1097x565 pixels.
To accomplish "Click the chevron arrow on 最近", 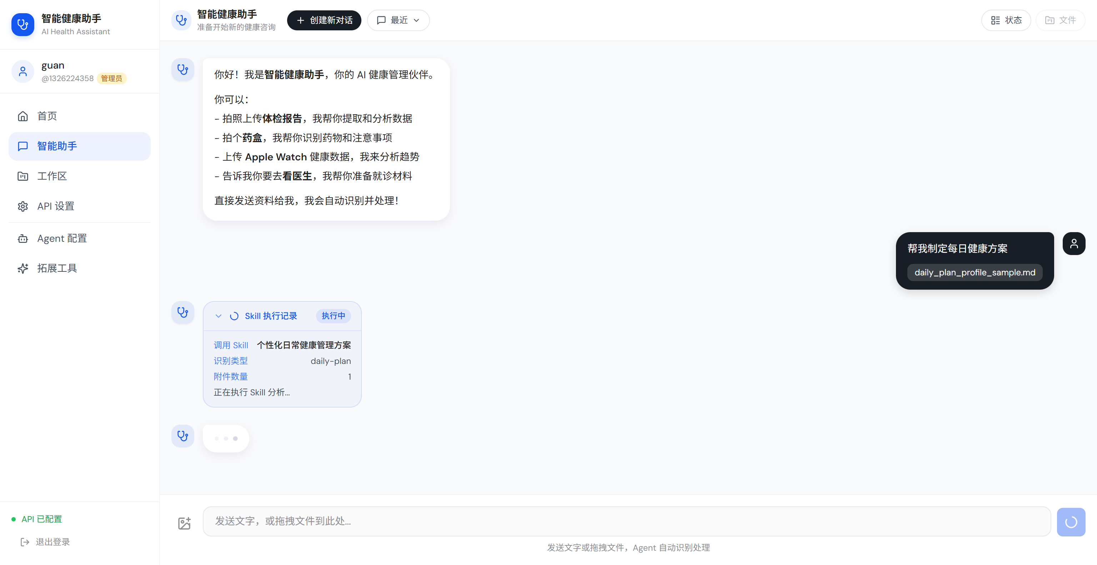I will pos(416,20).
